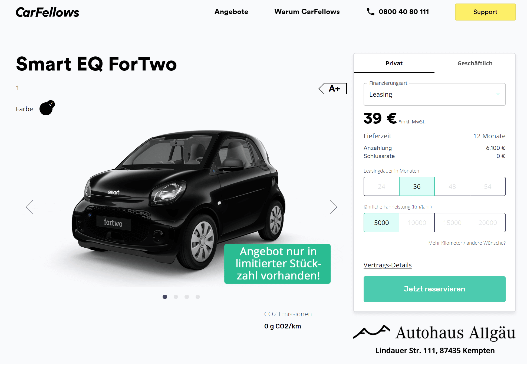Click the CarFellows logo
The width and height of the screenshot is (527, 373).
pos(48,12)
